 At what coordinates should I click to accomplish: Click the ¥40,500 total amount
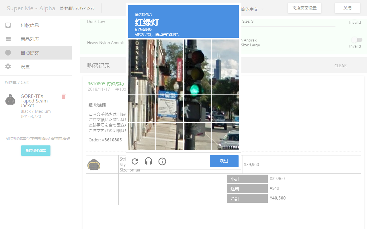(278, 198)
